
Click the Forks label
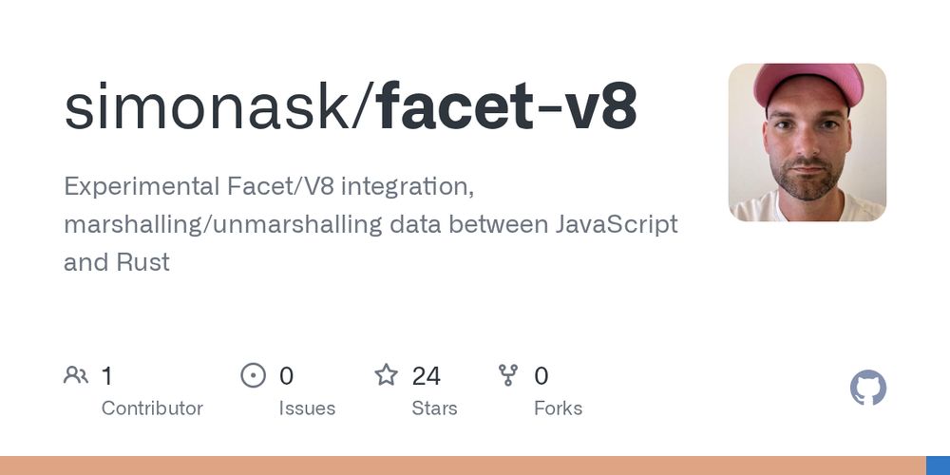tap(558, 408)
